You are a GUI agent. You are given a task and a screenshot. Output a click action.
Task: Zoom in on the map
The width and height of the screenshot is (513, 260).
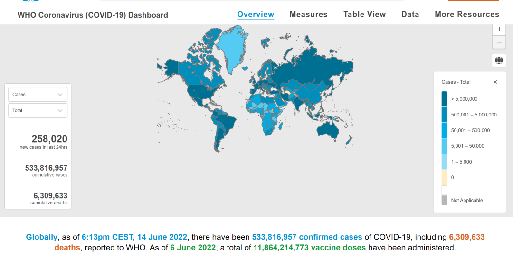[499, 29]
